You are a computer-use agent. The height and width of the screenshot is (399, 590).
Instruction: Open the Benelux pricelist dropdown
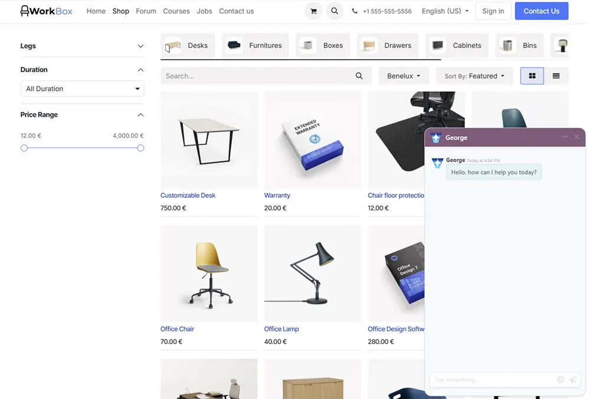pyautogui.click(x=404, y=76)
